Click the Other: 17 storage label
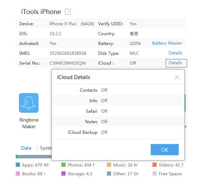 (125, 174)
